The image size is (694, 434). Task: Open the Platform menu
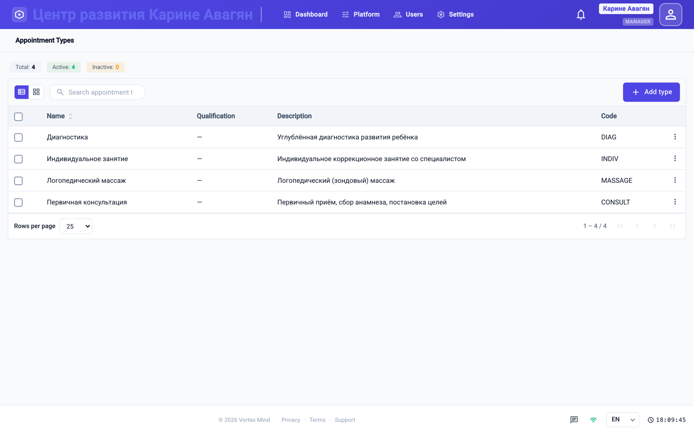point(360,14)
